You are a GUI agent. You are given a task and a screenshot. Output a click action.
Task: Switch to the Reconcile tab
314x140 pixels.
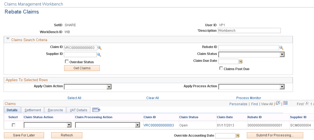(55, 110)
